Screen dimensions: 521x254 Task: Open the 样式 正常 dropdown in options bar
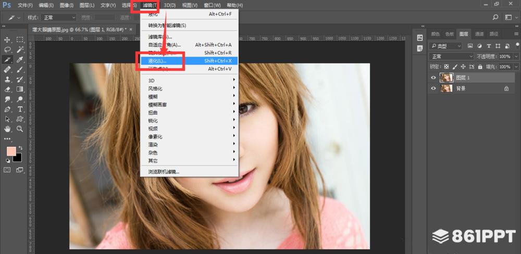59,18
